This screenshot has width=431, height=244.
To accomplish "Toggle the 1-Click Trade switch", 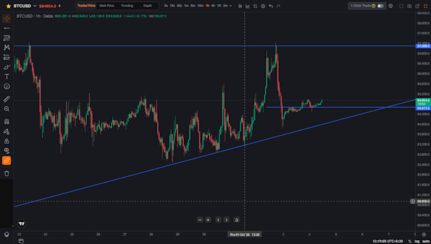I will tap(380, 6).
